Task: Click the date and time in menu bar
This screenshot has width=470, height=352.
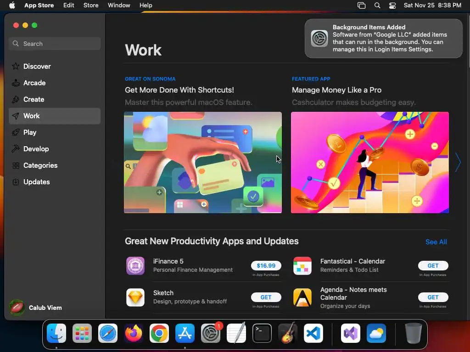Action: [x=432, y=5]
